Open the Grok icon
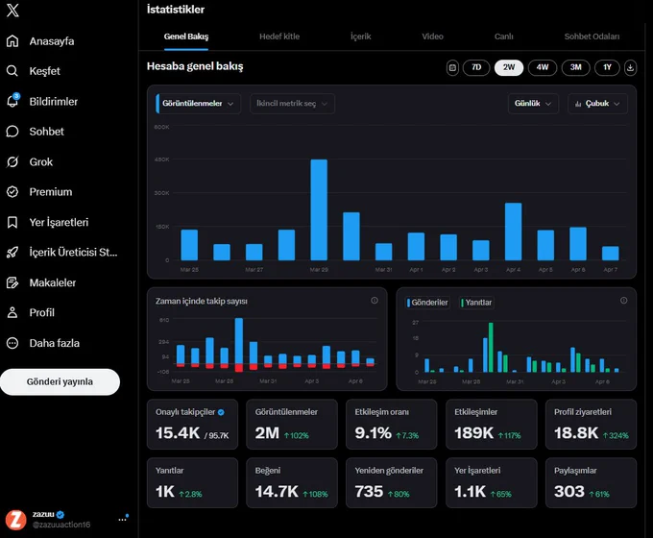This screenshot has height=538, width=653. pyautogui.click(x=12, y=161)
